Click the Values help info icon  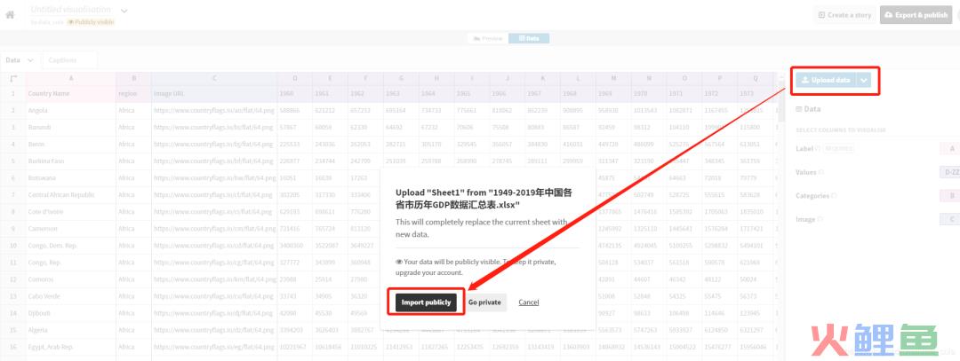pyautogui.click(x=821, y=172)
